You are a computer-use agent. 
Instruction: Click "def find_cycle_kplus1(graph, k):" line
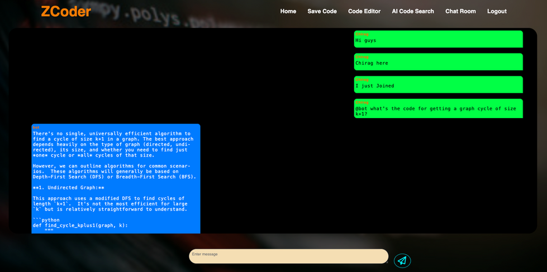pos(80,225)
